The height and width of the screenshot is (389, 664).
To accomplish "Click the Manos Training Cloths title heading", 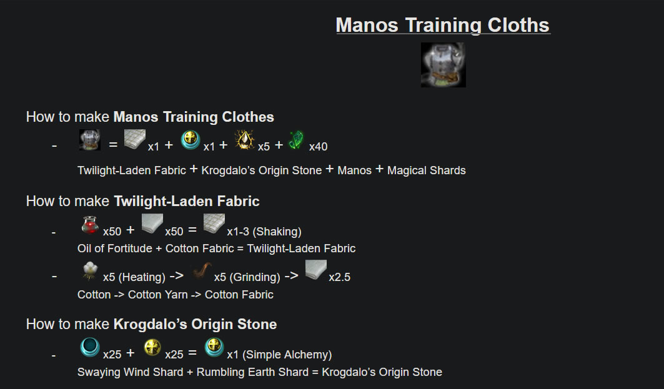I will tap(443, 25).
